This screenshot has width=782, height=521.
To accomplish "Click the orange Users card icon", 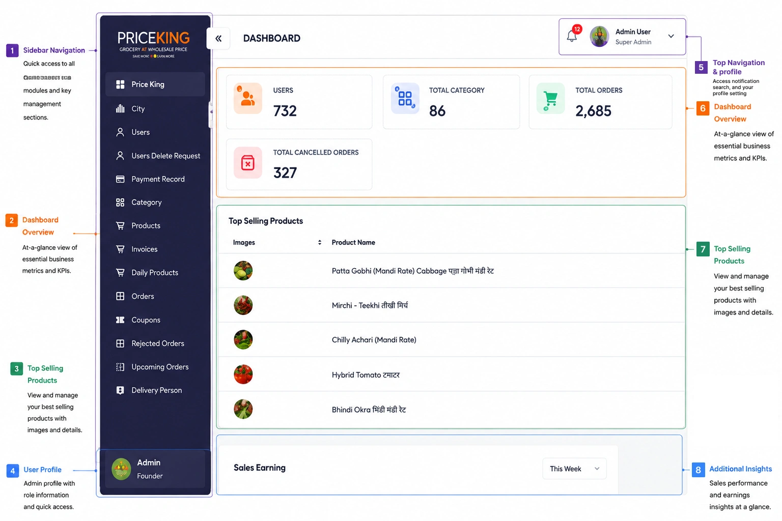I will point(248,98).
